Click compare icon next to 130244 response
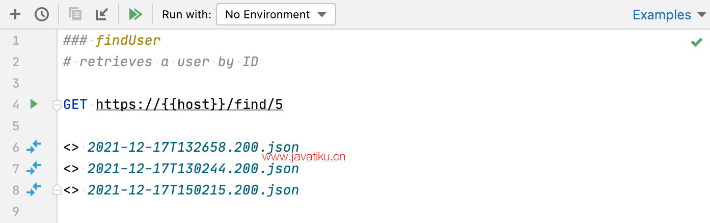The height and width of the screenshot is (223, 710). click(x=34, y=168)
